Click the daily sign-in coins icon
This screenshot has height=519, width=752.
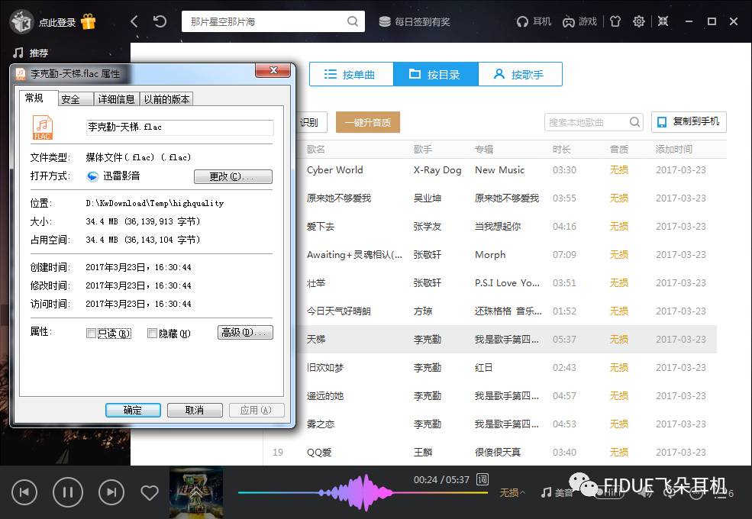385,21
